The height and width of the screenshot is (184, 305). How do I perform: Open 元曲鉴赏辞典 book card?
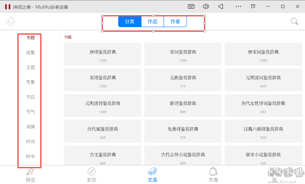183,80
